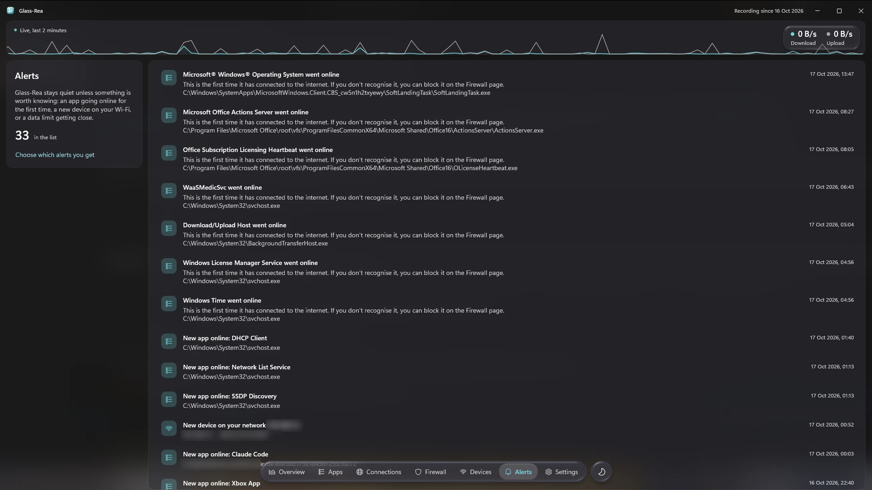Click icon beside Office Subscription Licensing Heartbeat alert
Viewport: 872px width, 490px height.
click(x=169, y=153)
